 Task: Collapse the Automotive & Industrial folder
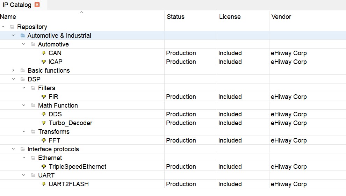tap(13, 35)
